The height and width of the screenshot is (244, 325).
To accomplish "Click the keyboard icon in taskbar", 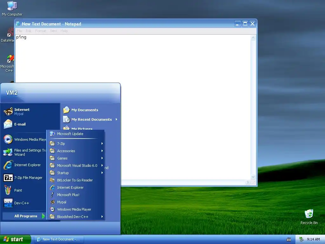I will pyautogui.click(x=289, y=240).
